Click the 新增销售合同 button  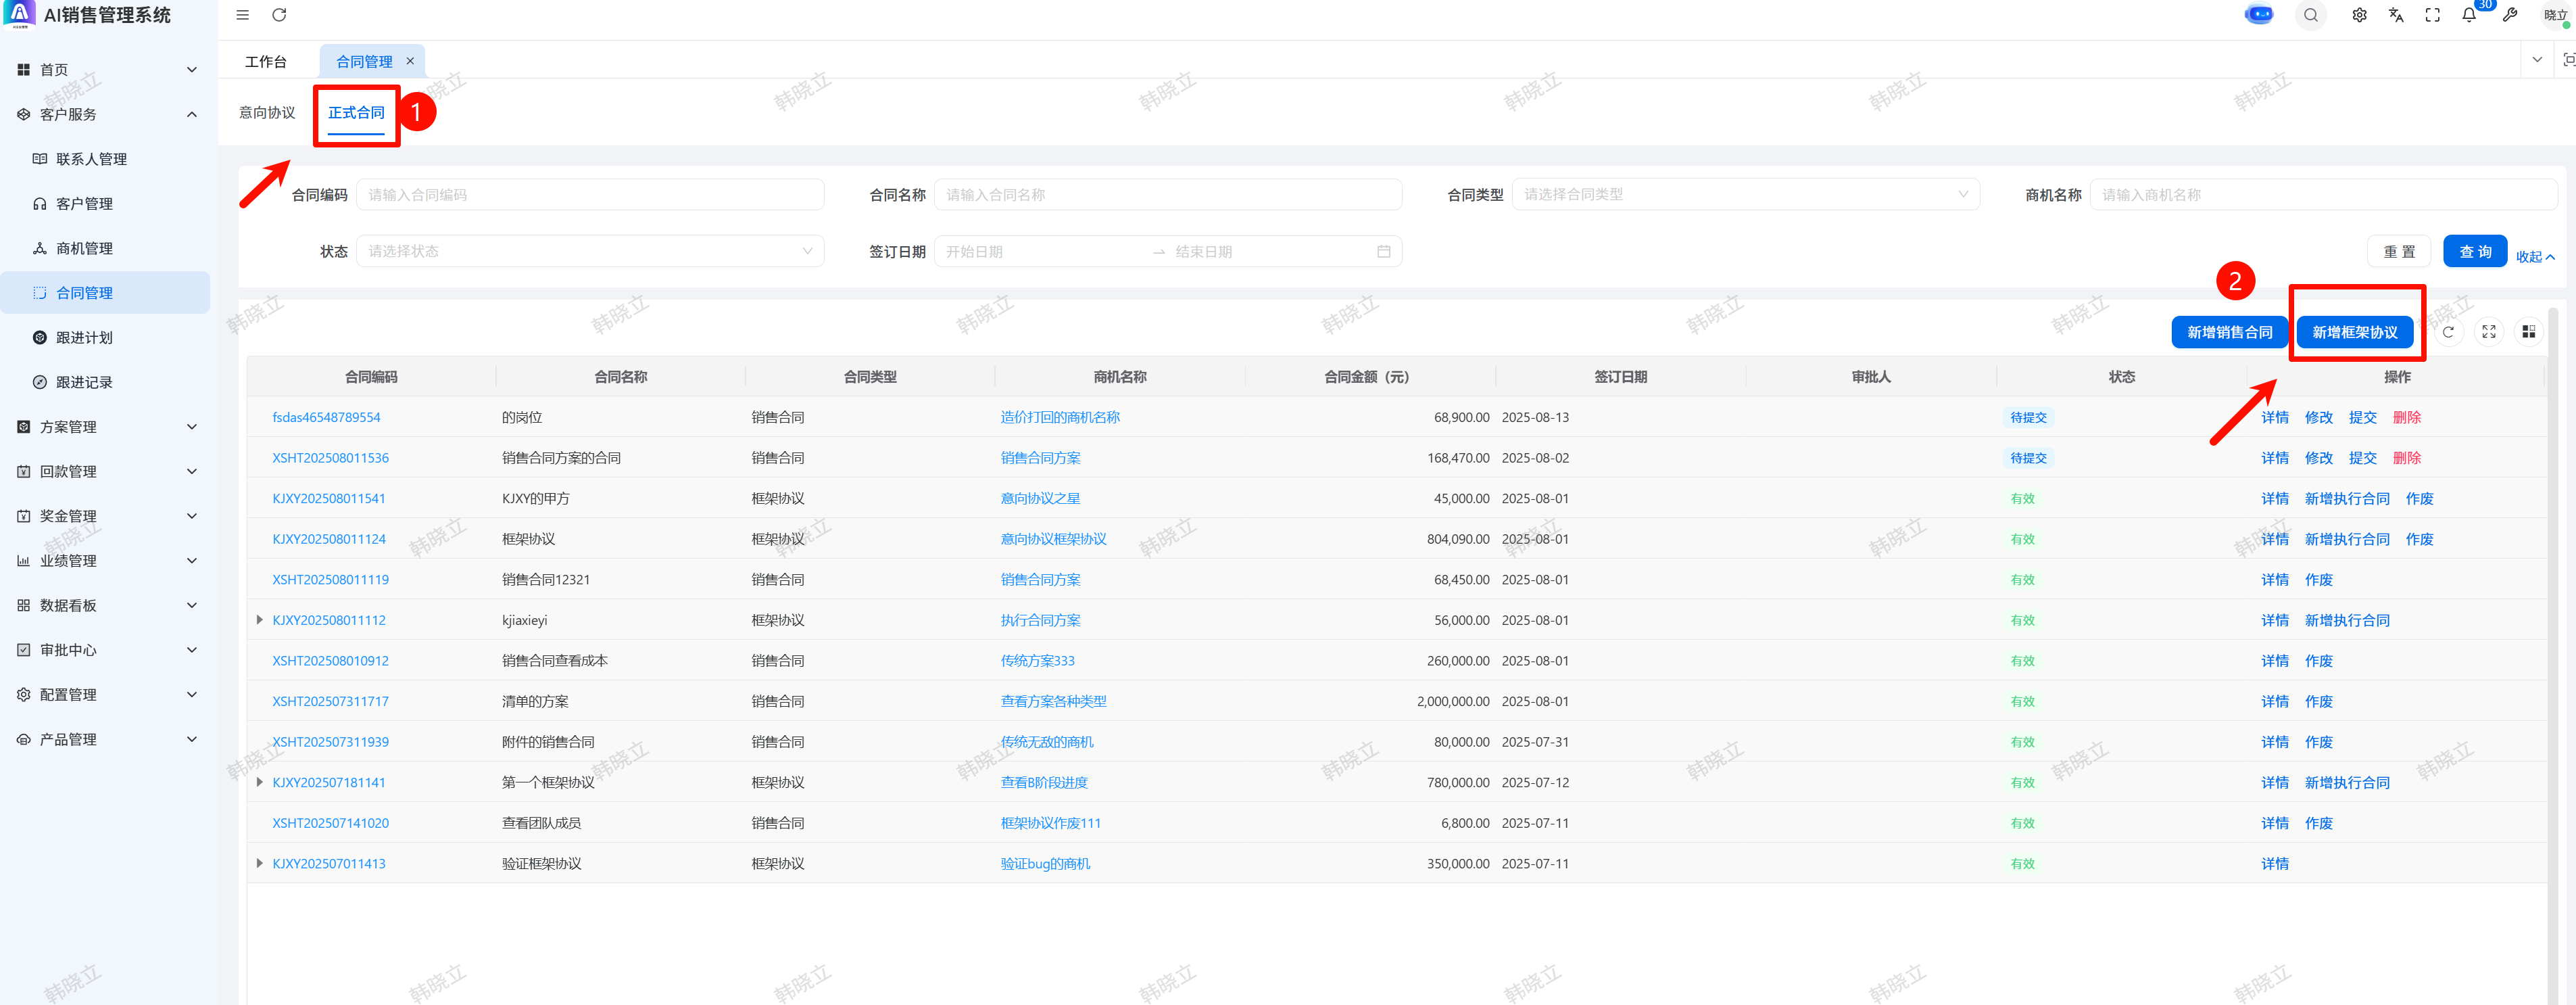coord(2229,332)
